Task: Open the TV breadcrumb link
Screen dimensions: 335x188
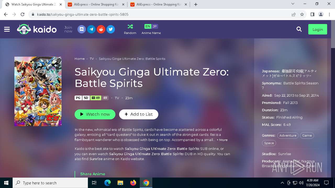Action: (x=92, y=59)
